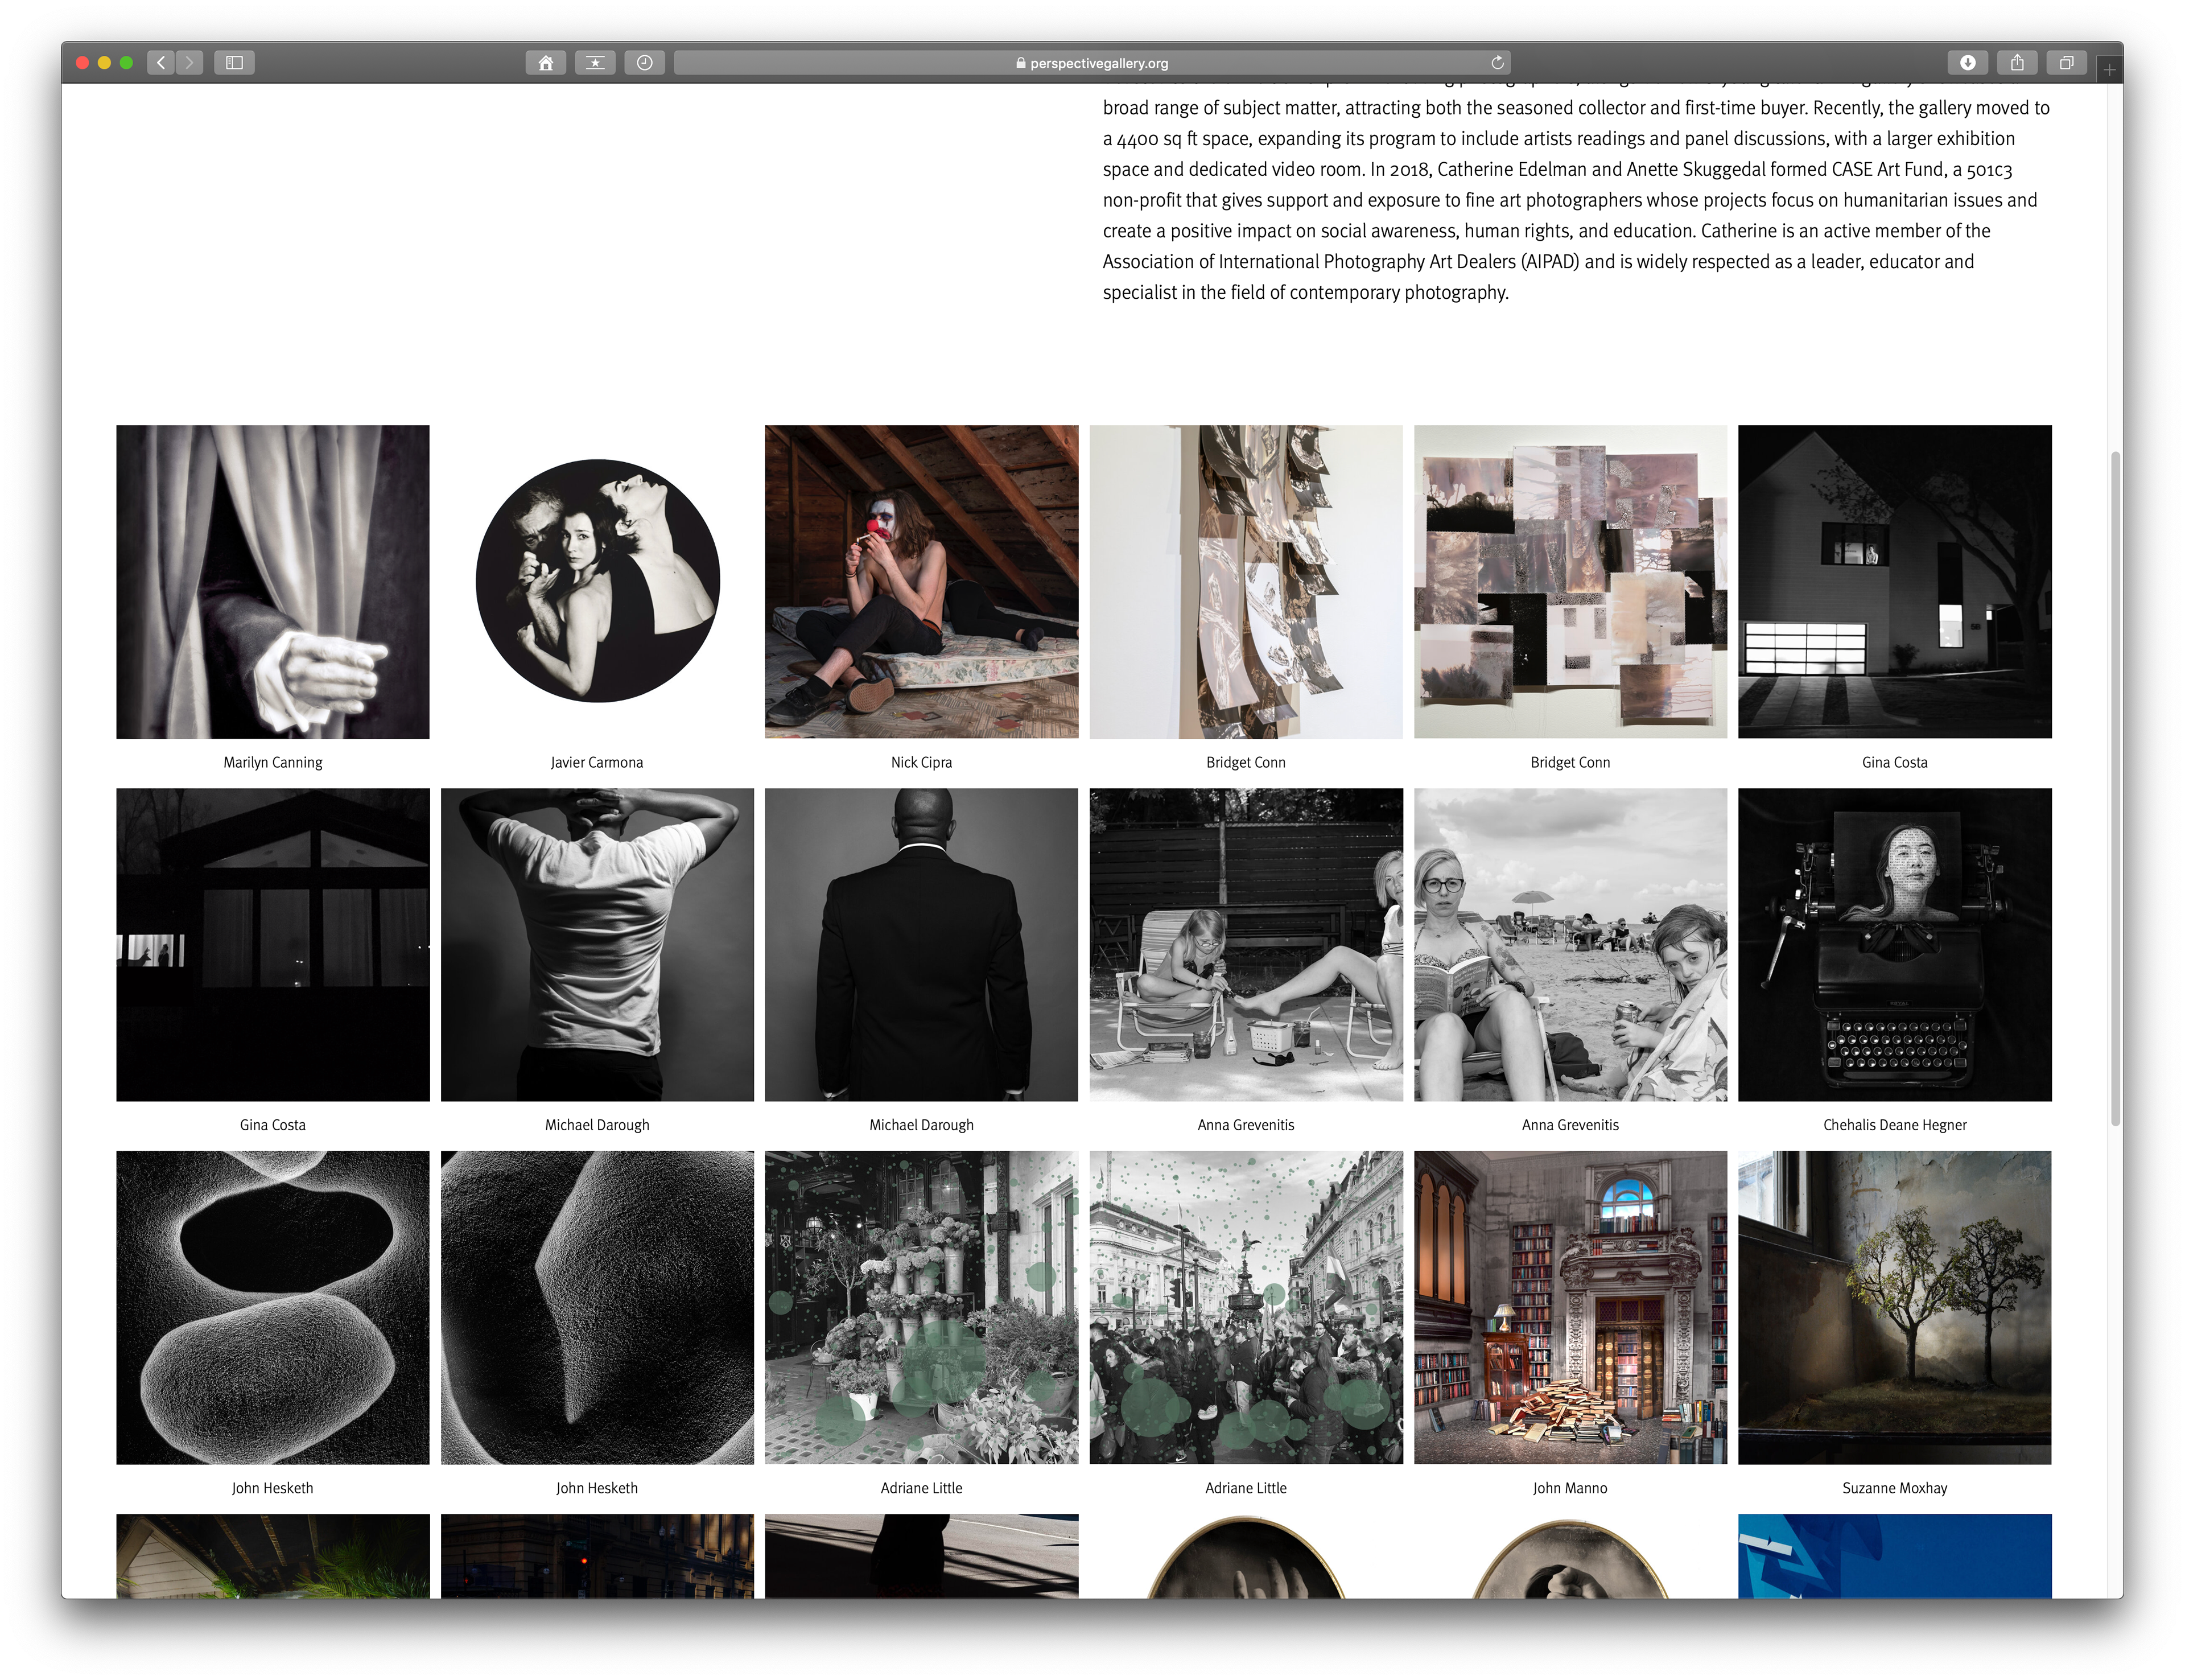Open the bookmarks star toolbar icon
2185x1680 pixels.
tap(595, 63)
